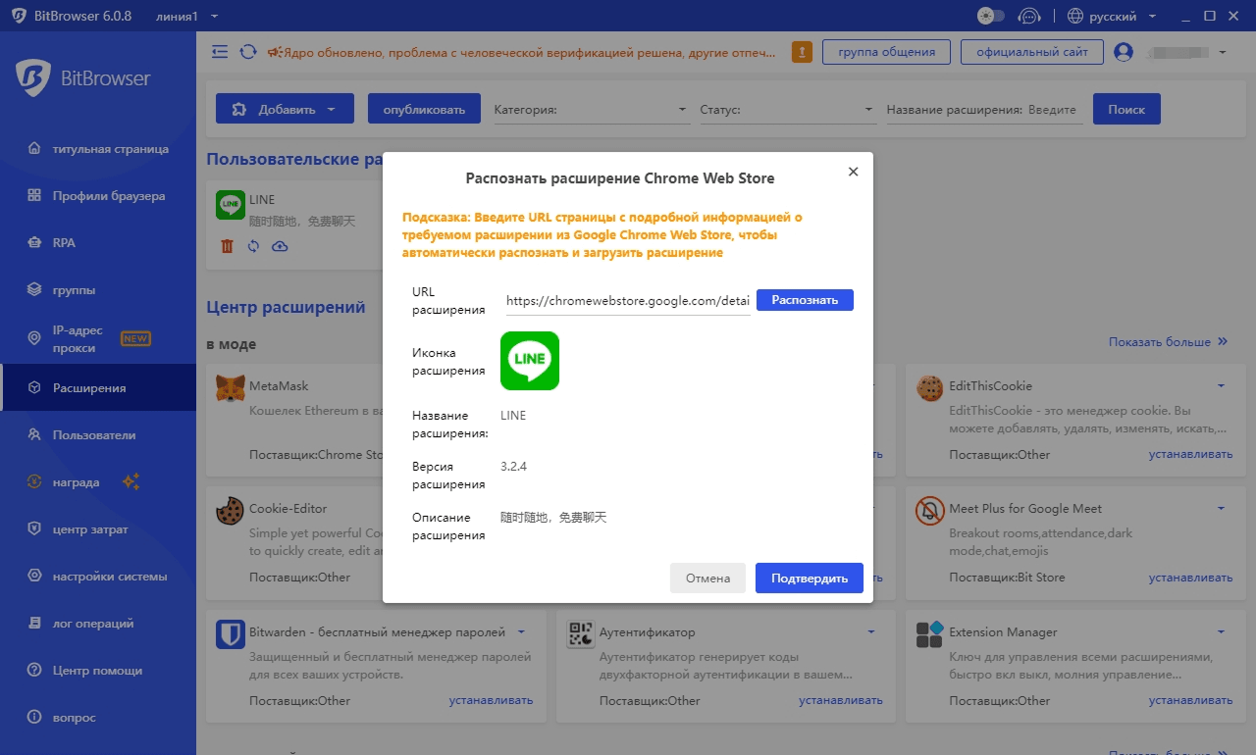Click the Extension Manager icon
This screenshot has width=1256, height=755.
930,634
